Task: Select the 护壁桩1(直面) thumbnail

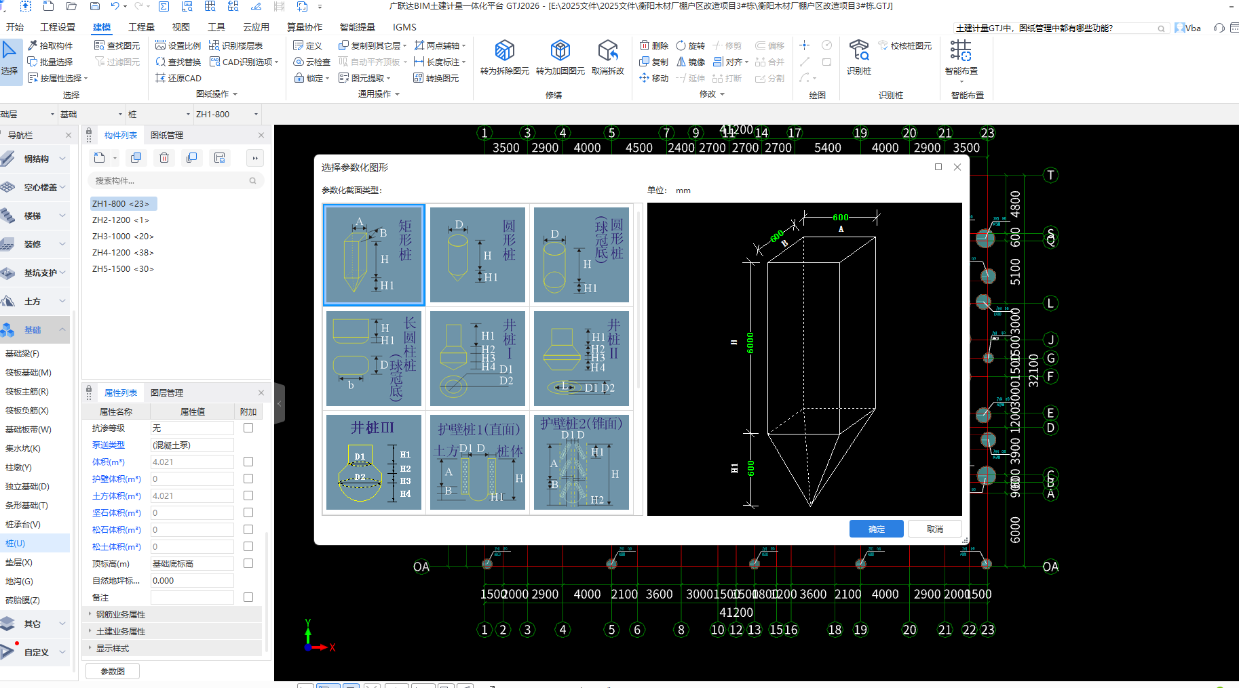Action: pos(478,462)
